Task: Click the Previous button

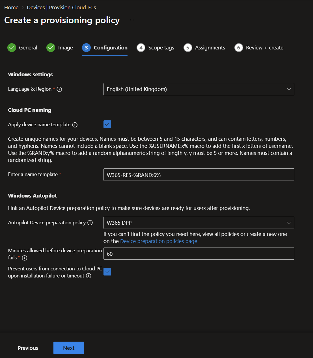Action: [28, 348]
